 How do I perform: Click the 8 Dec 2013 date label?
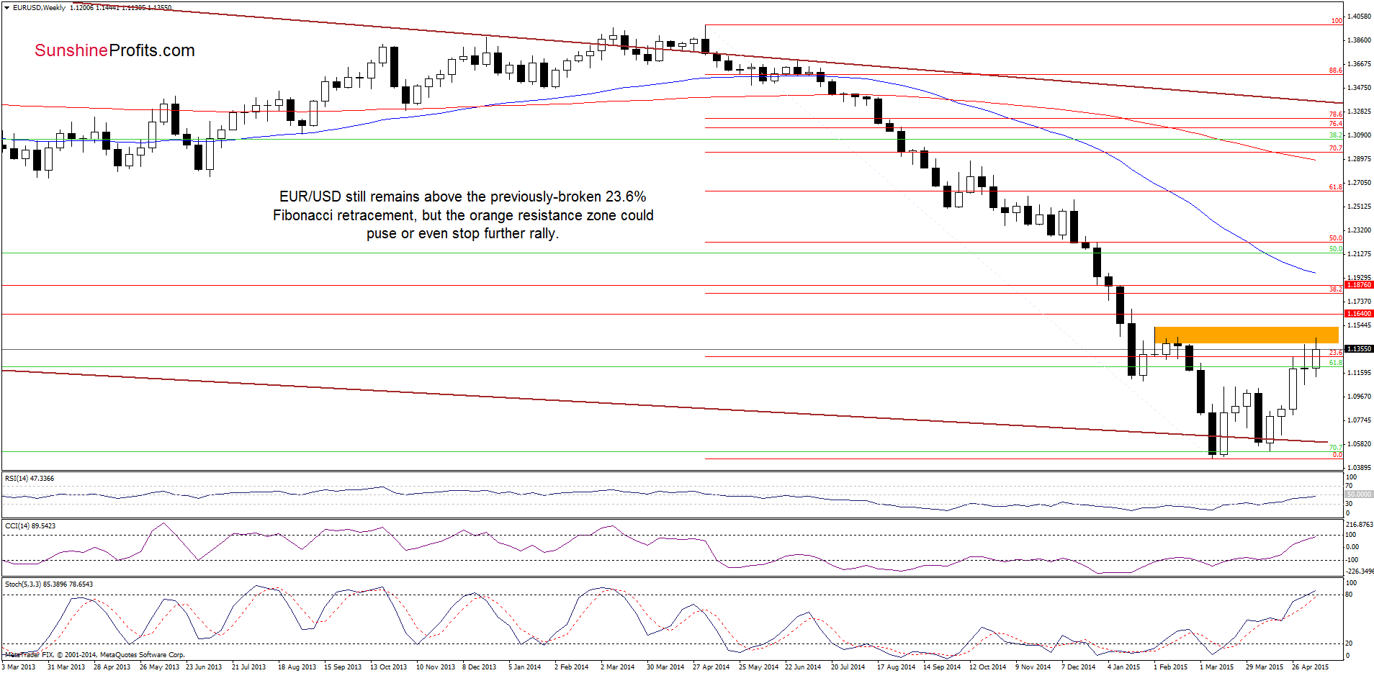480,667
